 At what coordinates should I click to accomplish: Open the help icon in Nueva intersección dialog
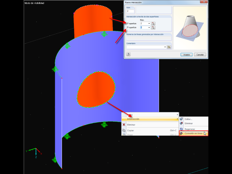pyautogui.click(x=128, y=54)
